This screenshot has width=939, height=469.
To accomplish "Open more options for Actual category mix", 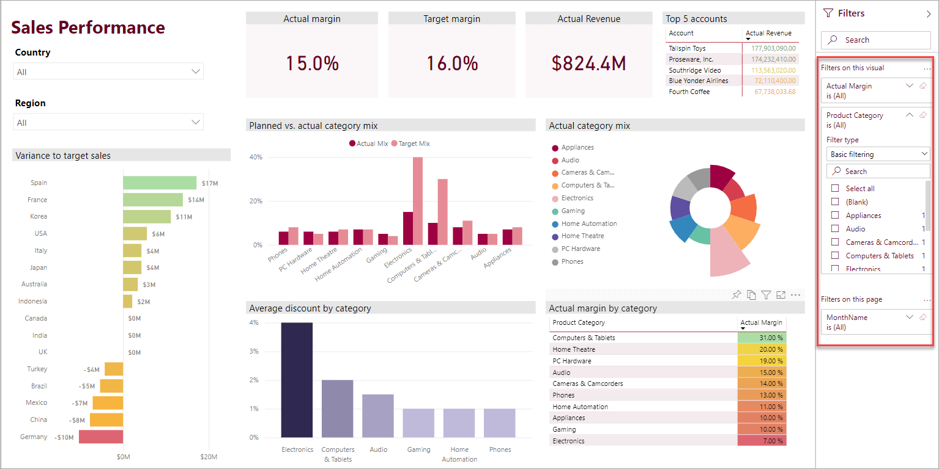I will click(795, 294).
